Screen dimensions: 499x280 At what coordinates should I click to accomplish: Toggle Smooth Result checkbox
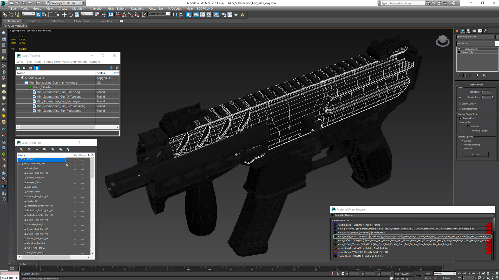click(461, 118)
